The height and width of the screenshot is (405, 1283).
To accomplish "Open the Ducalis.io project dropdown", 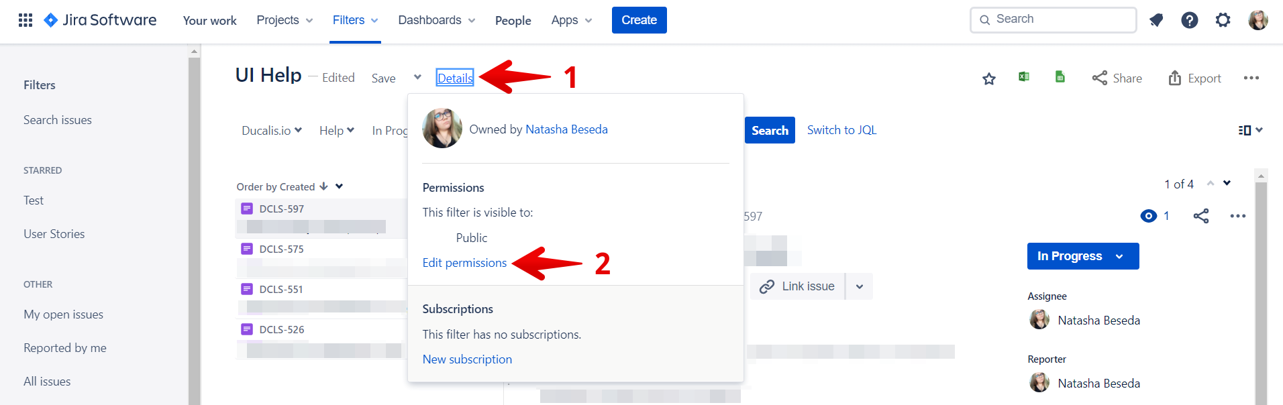I will point(272,131).
